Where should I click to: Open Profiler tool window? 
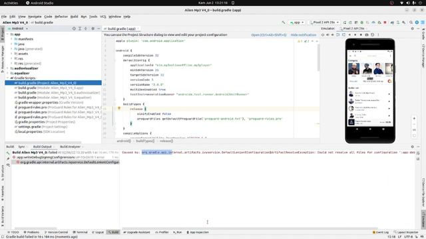point(162,232)
